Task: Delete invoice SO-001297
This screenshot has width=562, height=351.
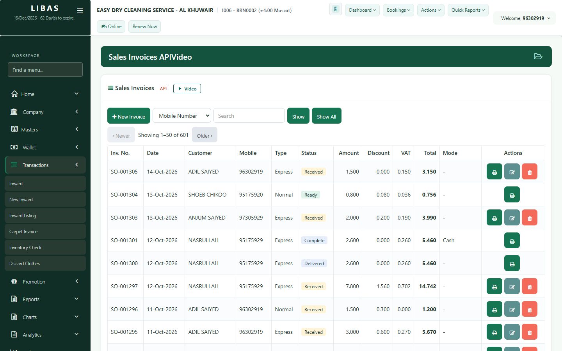Action: point(530,286)
